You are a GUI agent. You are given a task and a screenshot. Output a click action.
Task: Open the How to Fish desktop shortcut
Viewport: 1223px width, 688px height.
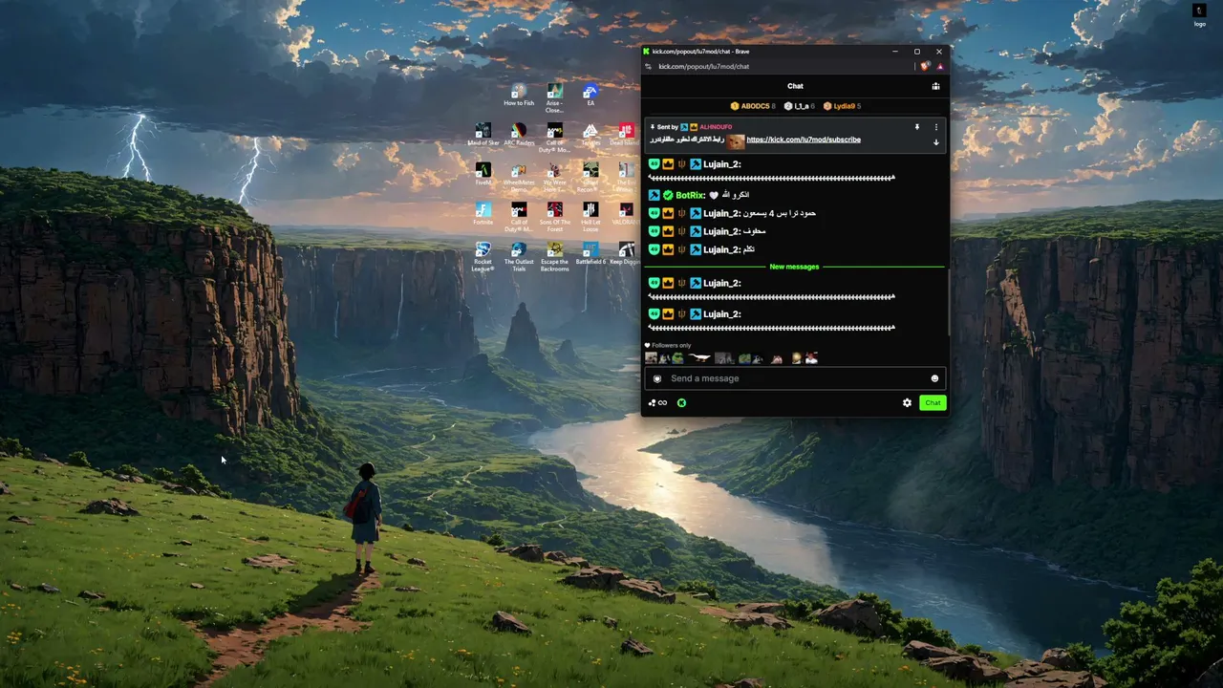tap(519, 95)
